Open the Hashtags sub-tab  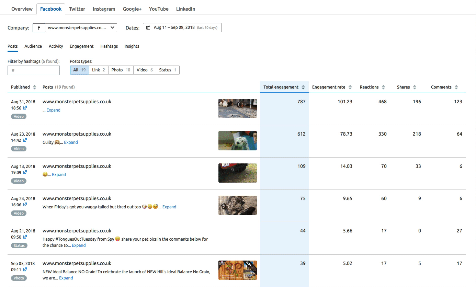coord(109,46)
